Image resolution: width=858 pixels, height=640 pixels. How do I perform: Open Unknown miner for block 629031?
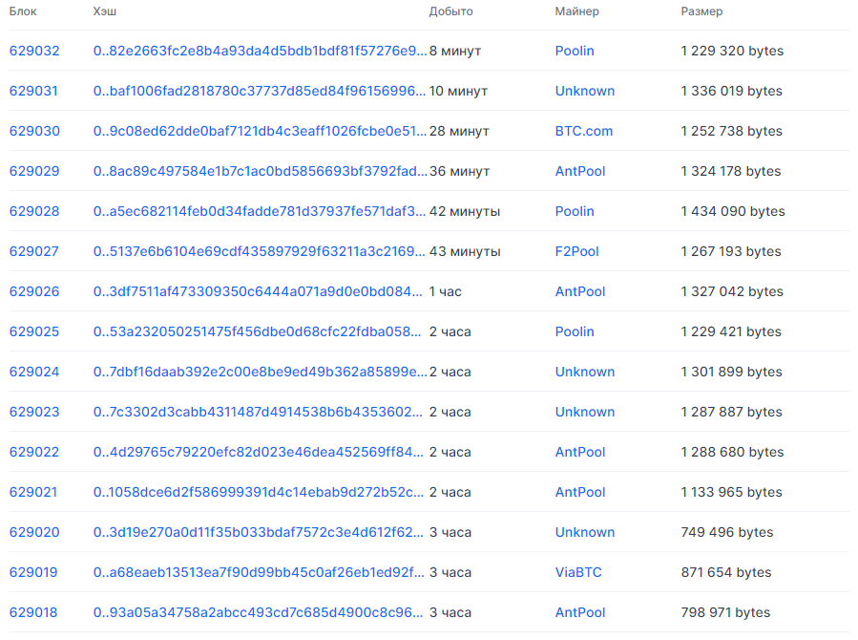[585, 91]
